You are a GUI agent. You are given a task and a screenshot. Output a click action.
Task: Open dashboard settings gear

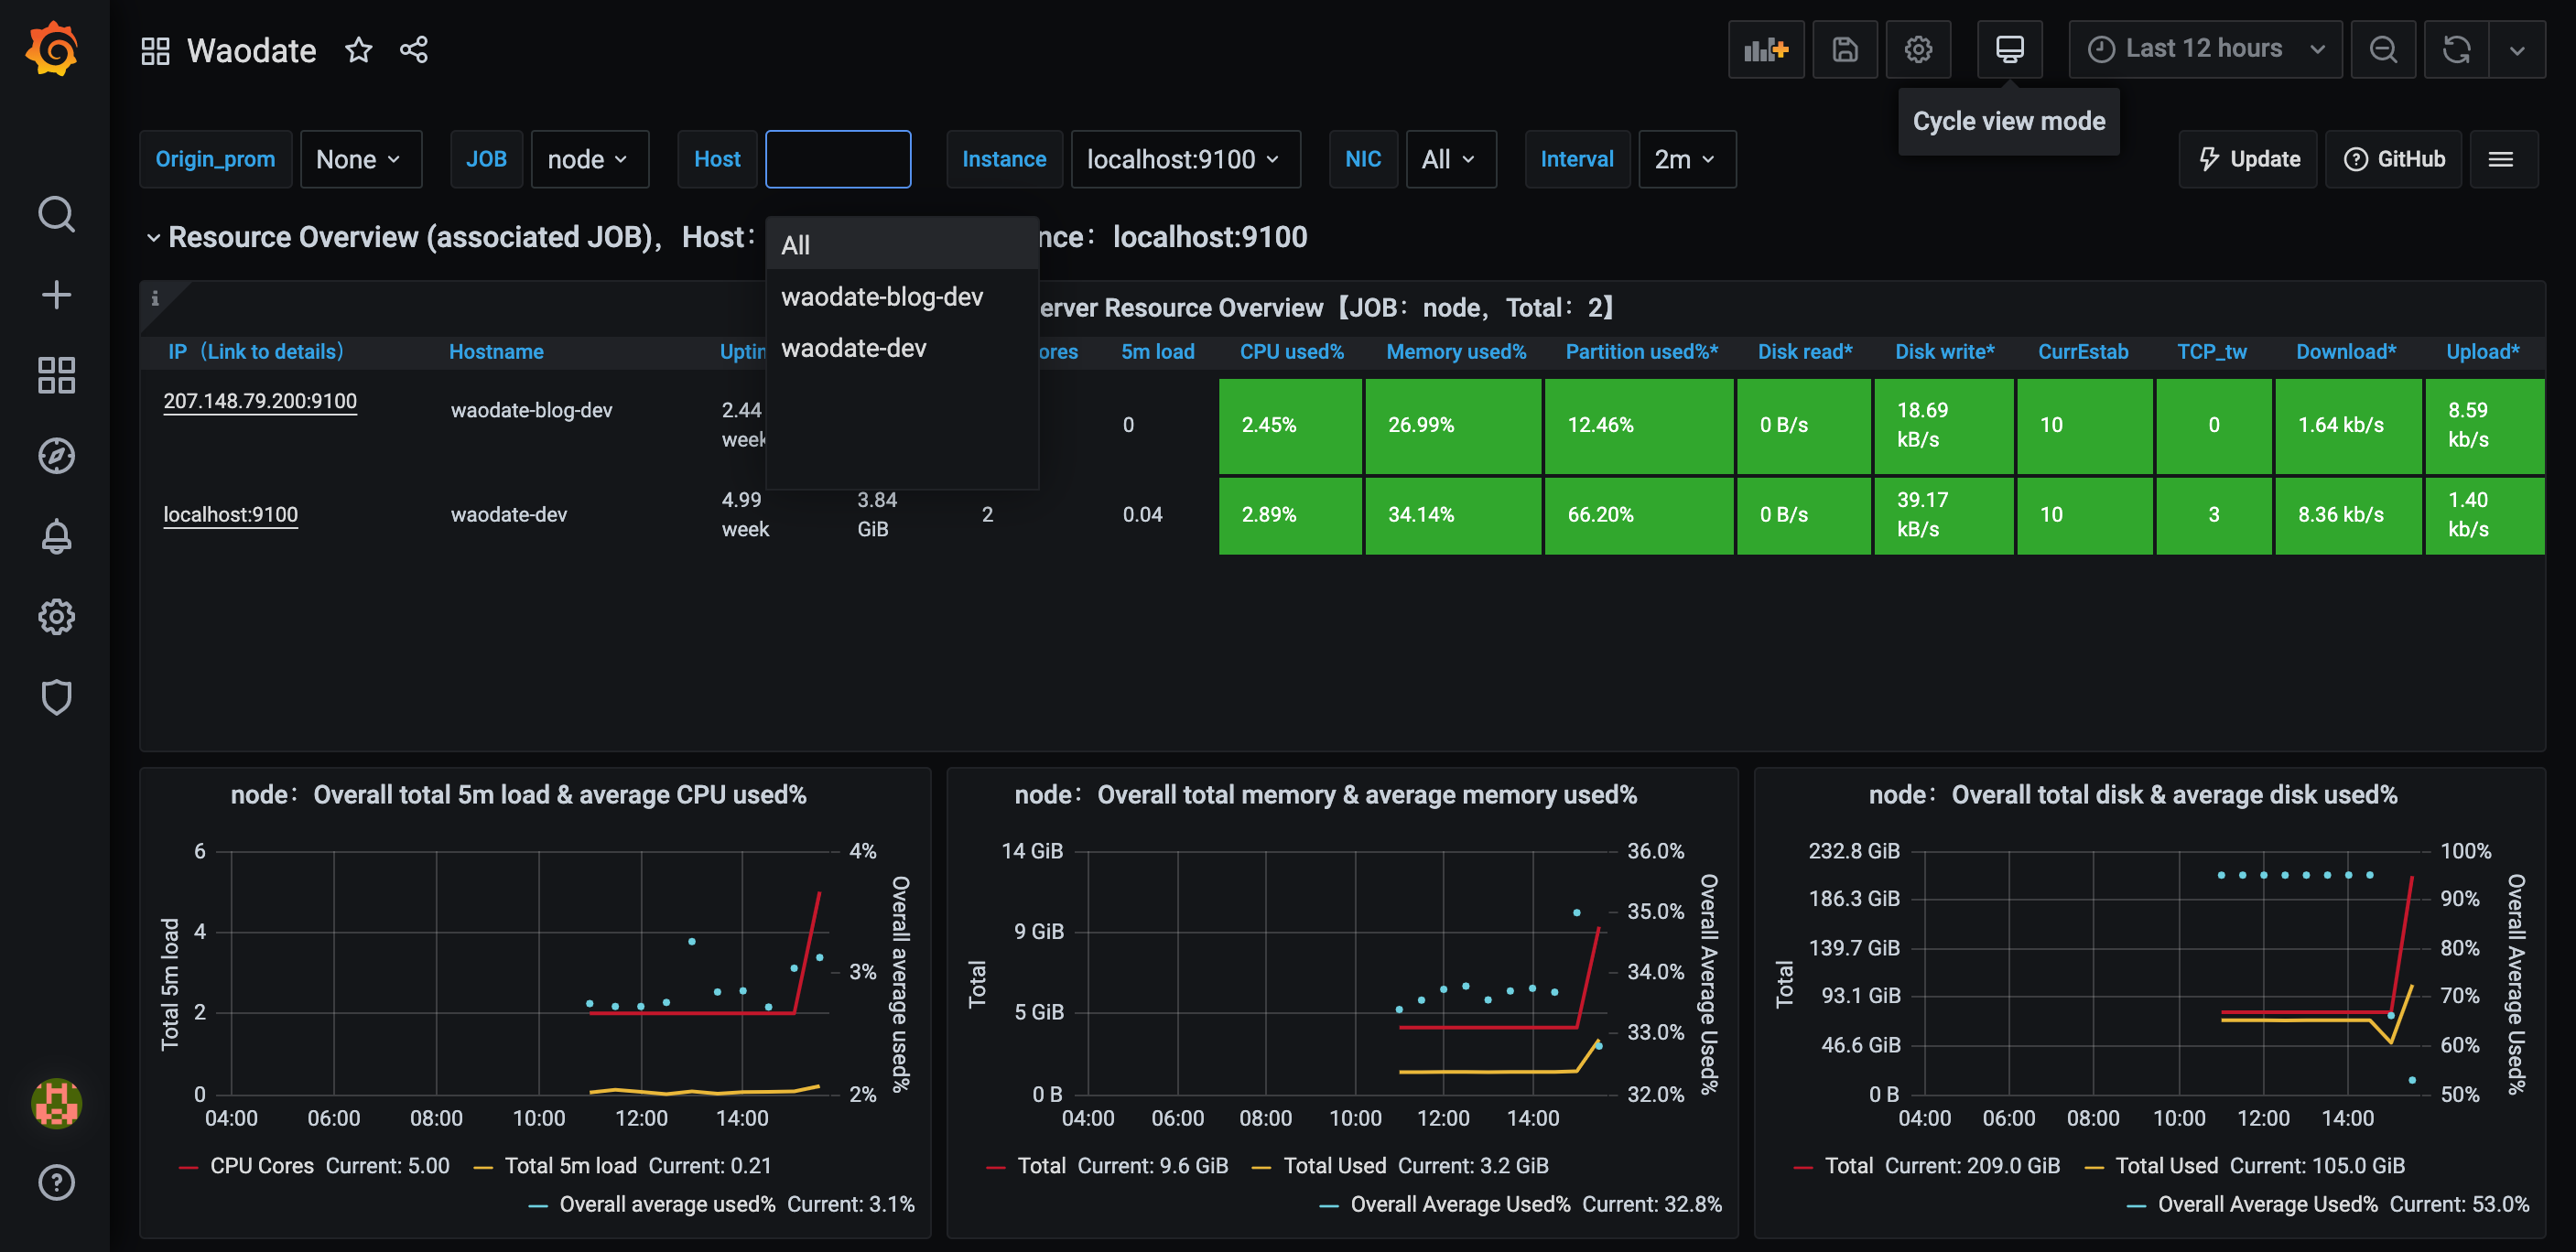coord(1917,49)
